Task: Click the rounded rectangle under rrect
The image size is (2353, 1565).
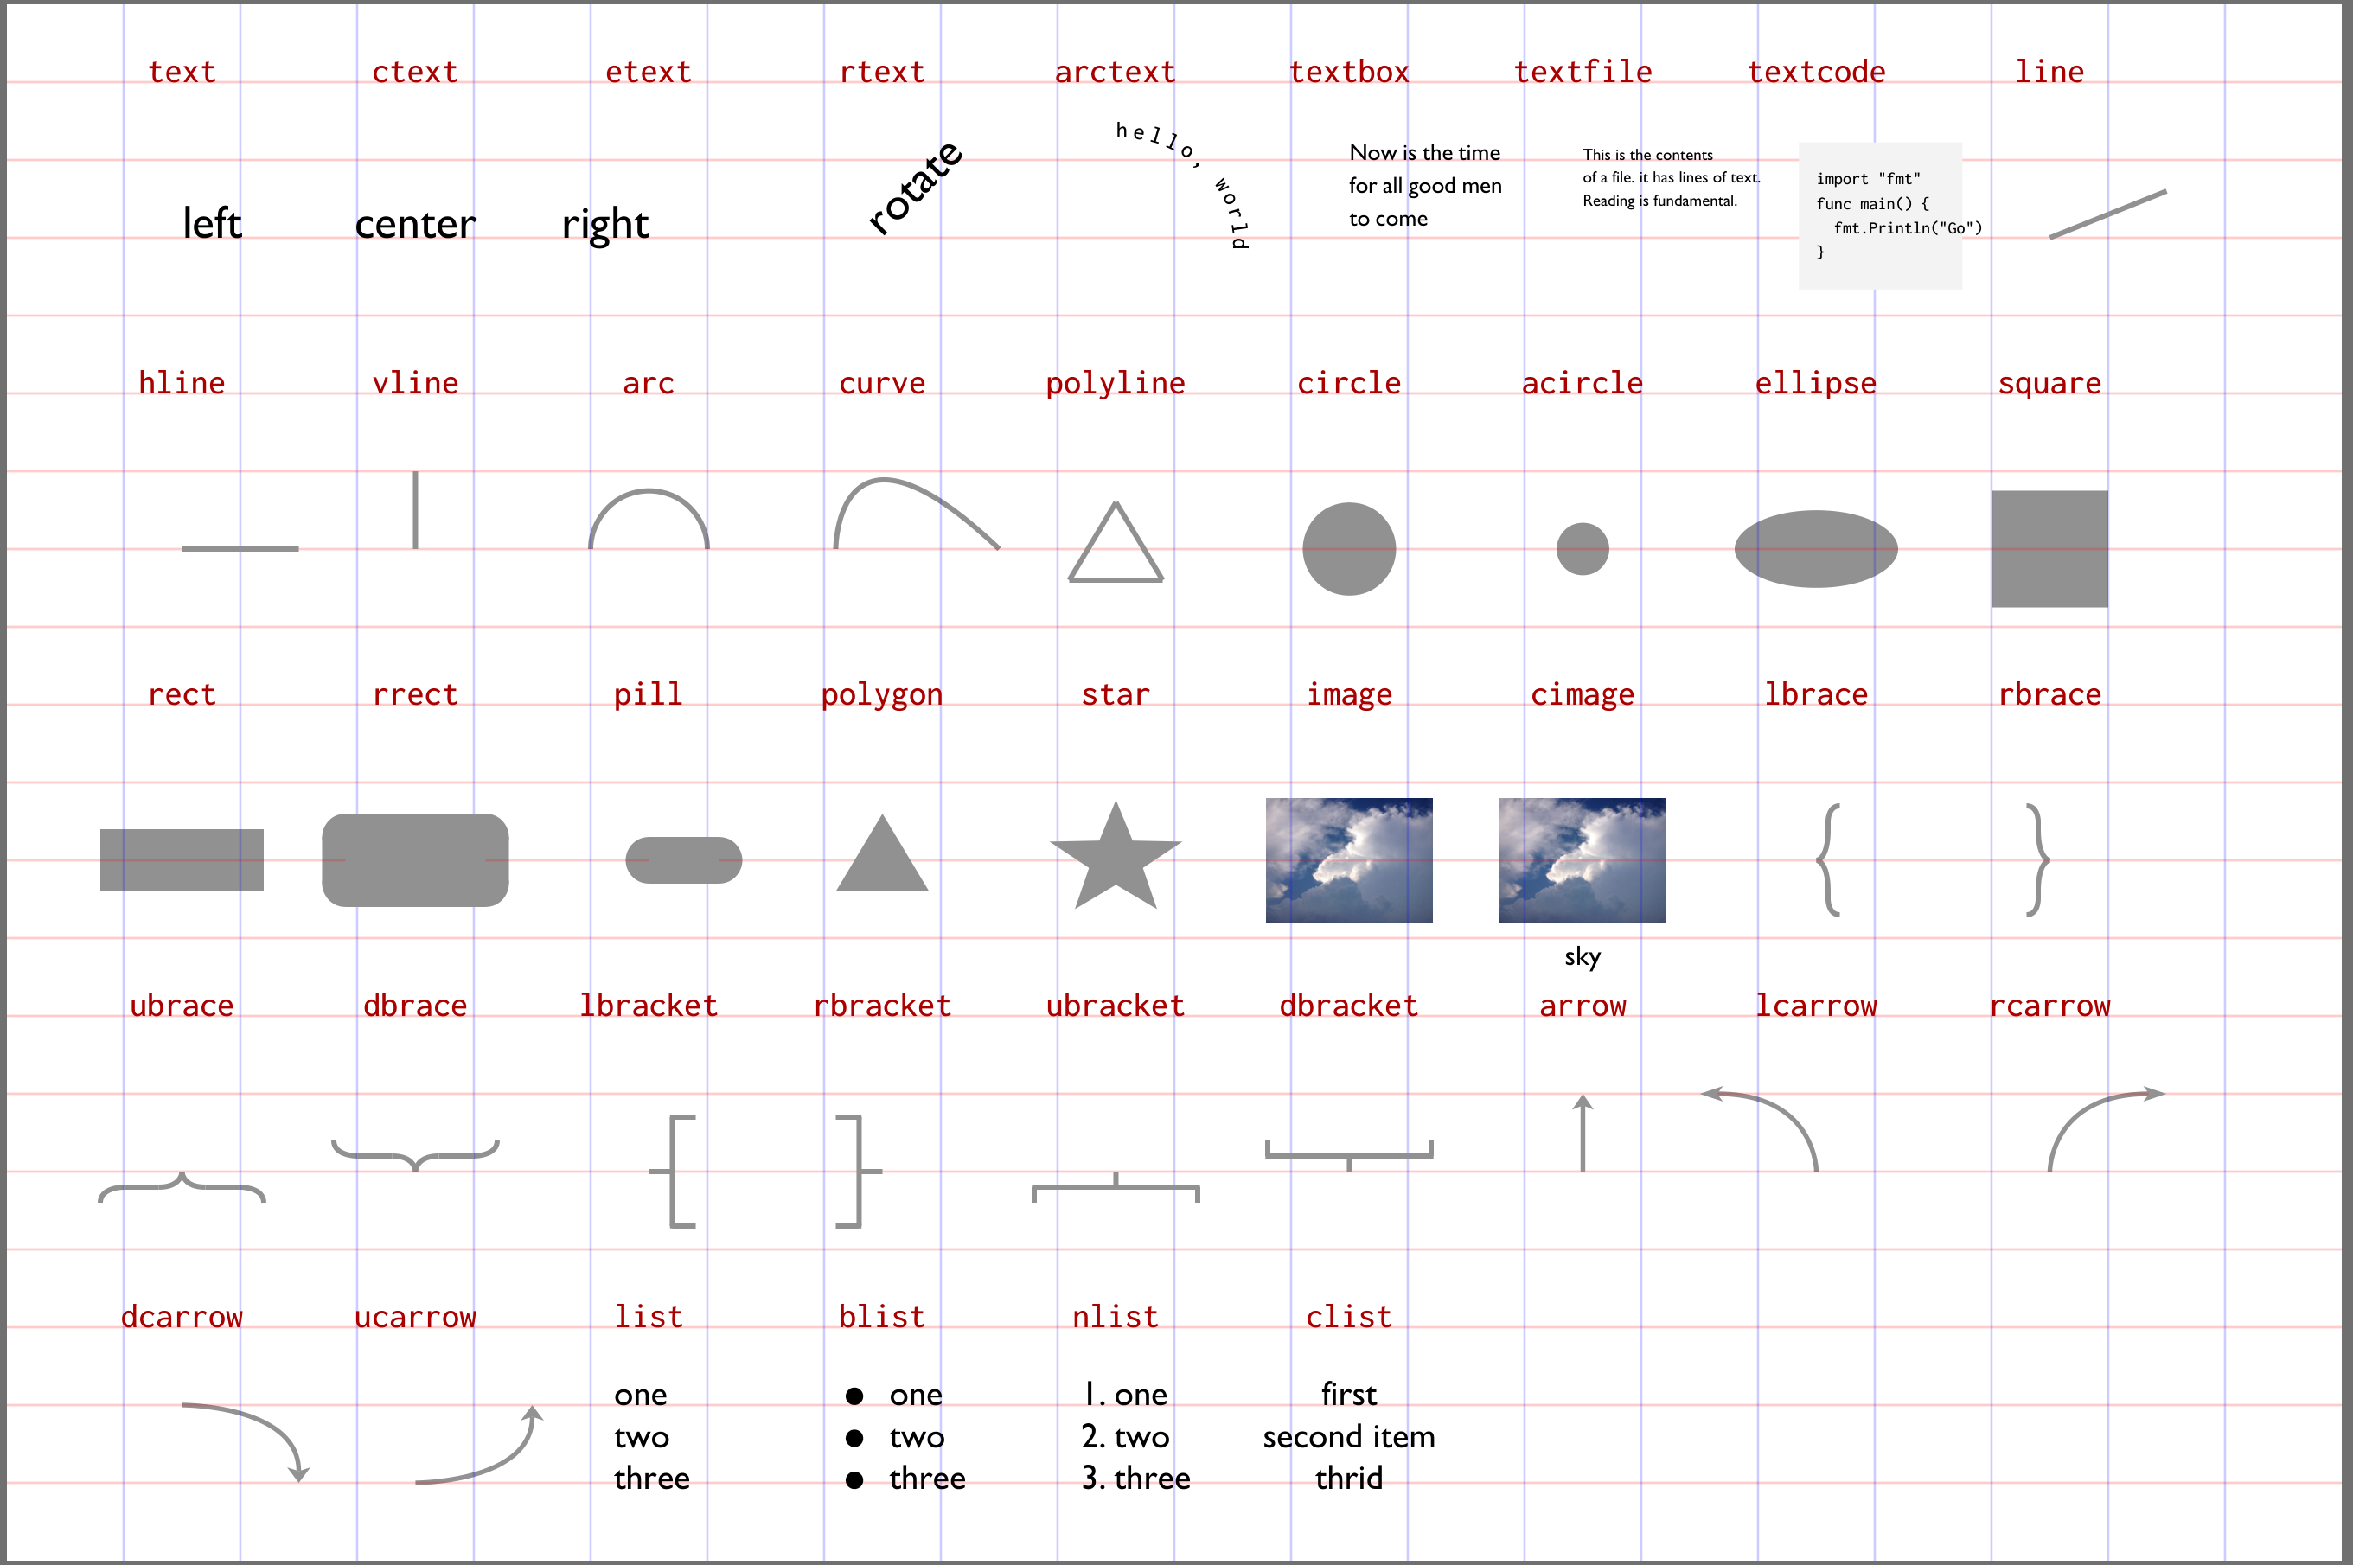Action: coord(415,860)
